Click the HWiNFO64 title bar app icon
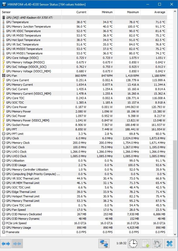 4,4
